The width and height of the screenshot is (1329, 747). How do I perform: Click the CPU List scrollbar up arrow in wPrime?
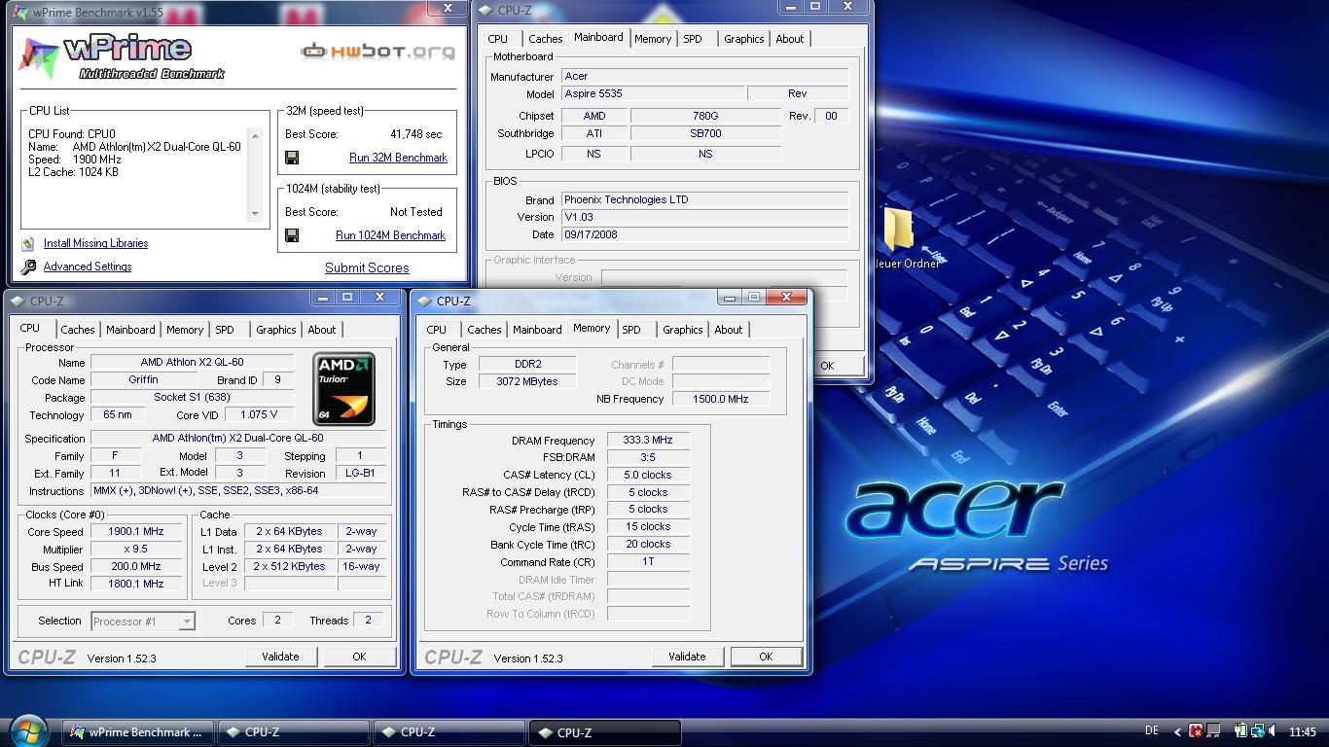point(256,135)
